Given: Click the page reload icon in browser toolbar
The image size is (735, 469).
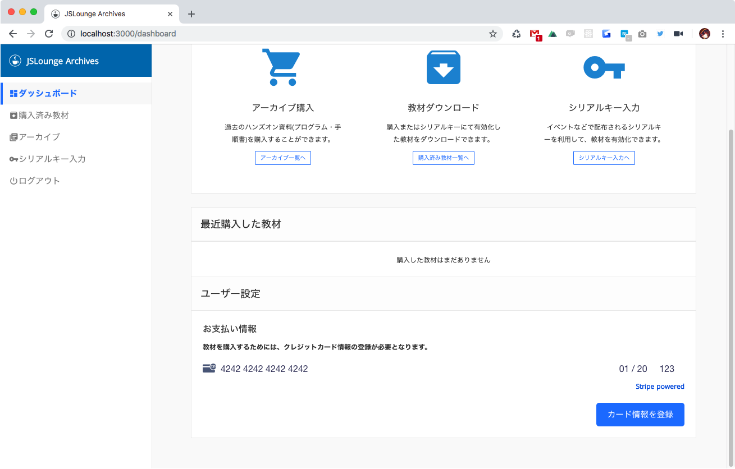Looking at the screenshot, I should (x=49, y=33).
